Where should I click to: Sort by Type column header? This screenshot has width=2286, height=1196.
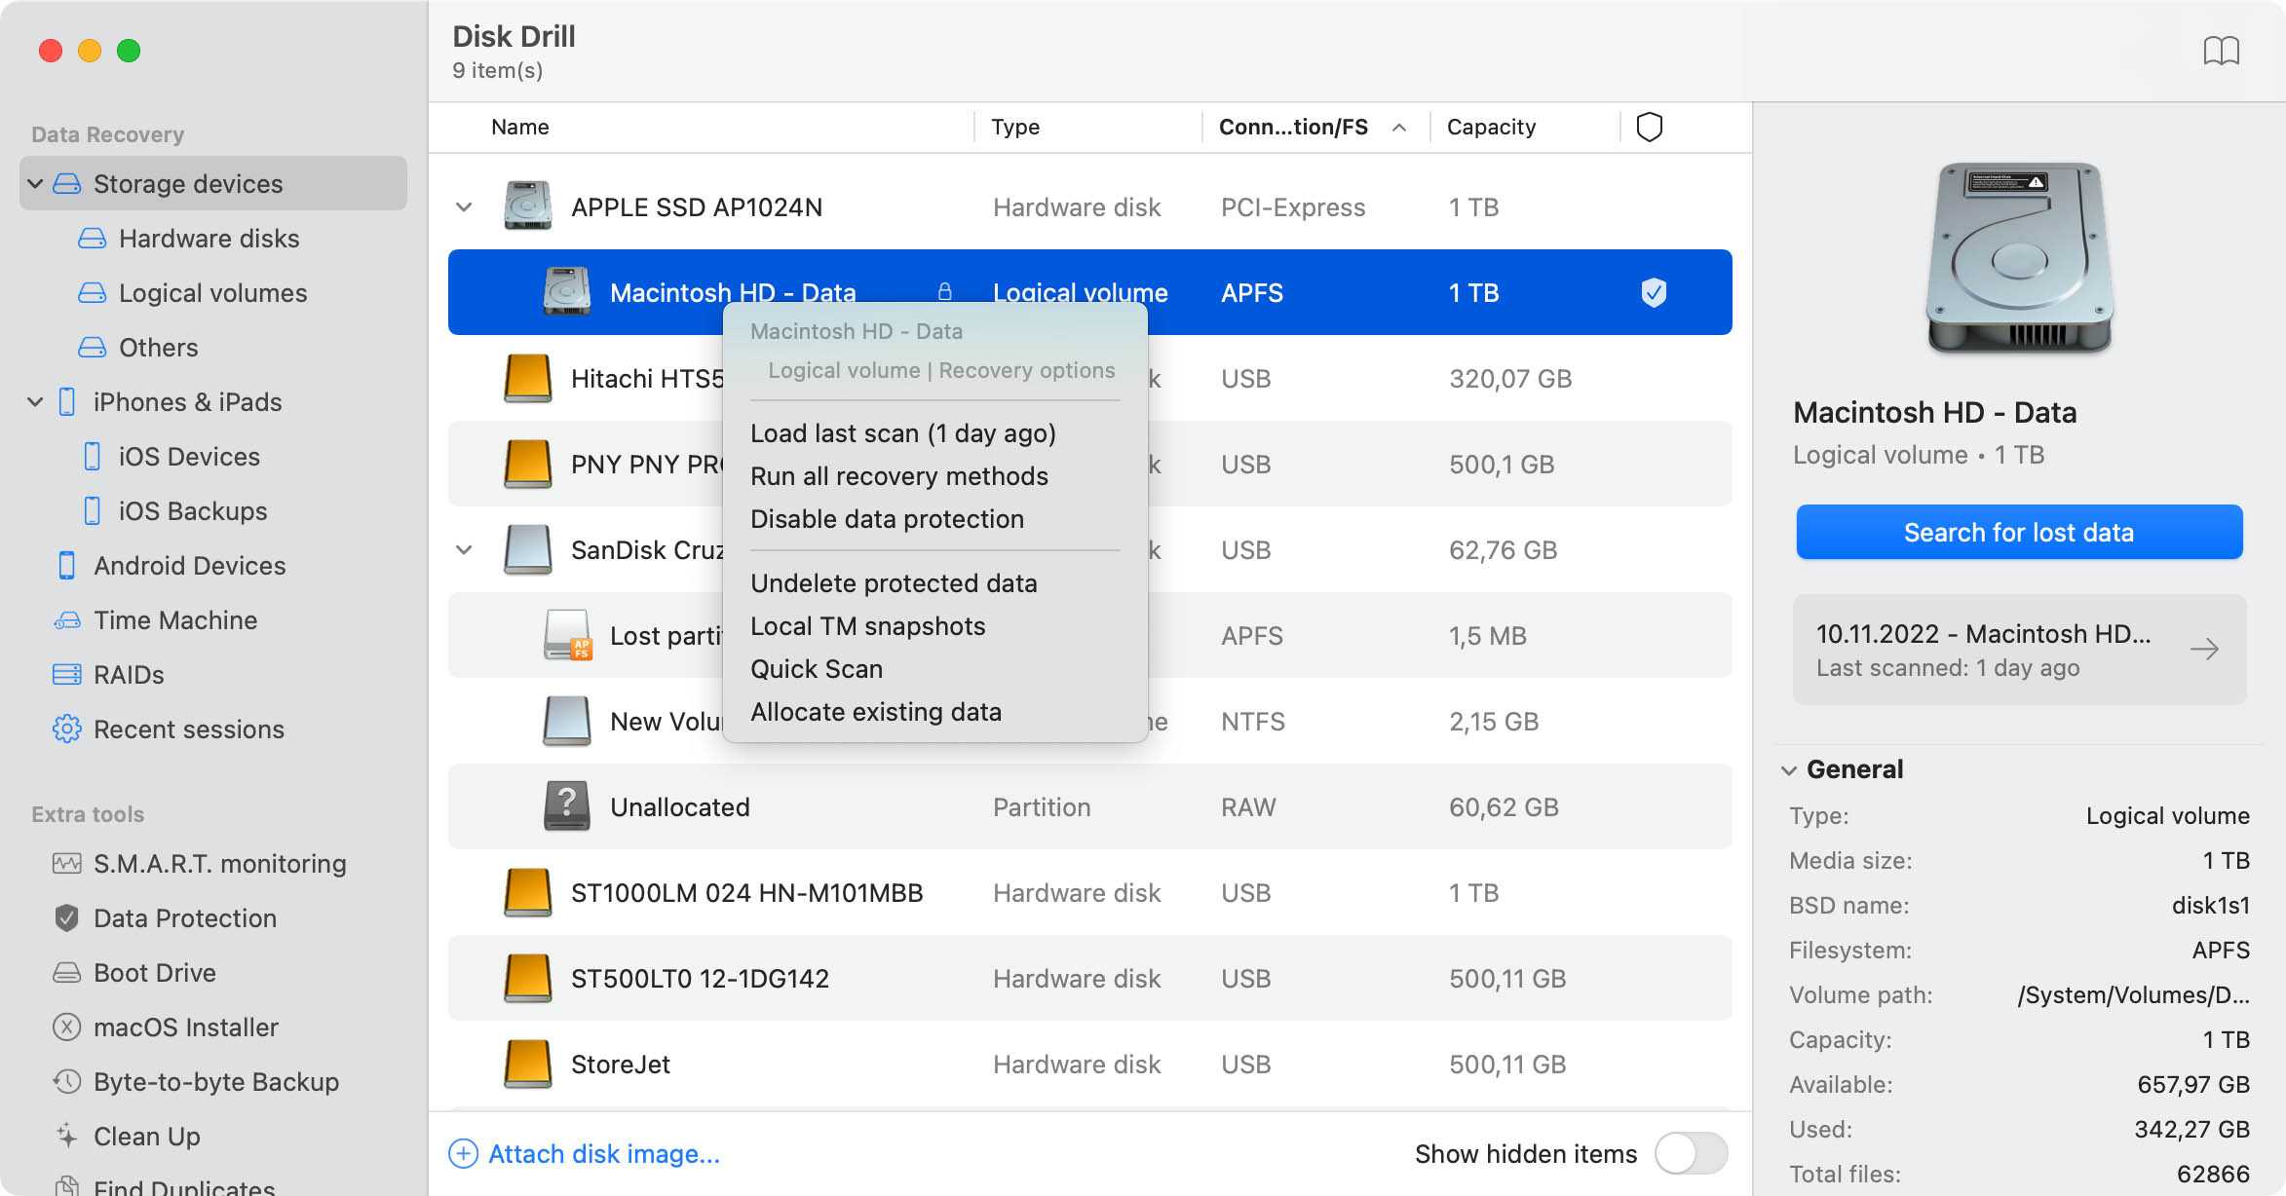[x=1014, y=127]
